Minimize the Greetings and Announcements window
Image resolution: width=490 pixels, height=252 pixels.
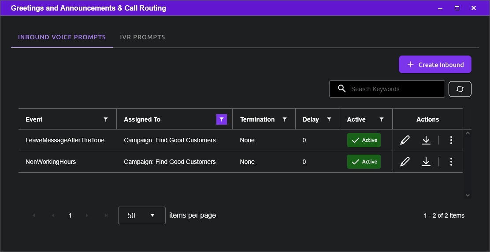[x=440, y=8]
